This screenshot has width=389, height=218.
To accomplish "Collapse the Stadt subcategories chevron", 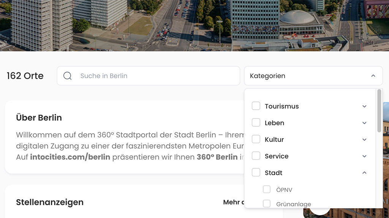I will 364,173.
